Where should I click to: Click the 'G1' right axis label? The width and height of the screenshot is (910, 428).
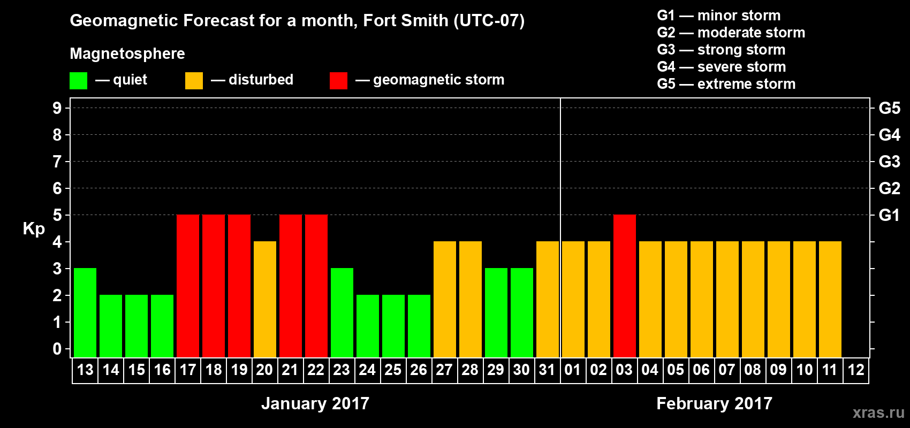tap(890, 215)
